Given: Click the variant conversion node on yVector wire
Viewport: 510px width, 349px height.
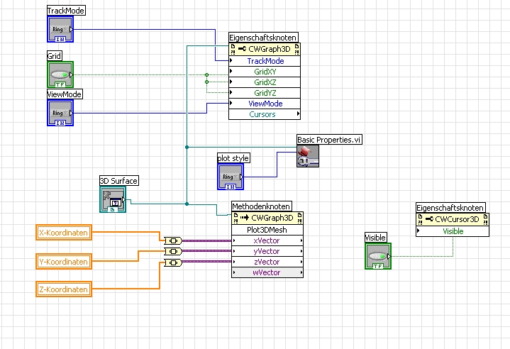Looking at the screenshot, I should click(x=173, y=251).
